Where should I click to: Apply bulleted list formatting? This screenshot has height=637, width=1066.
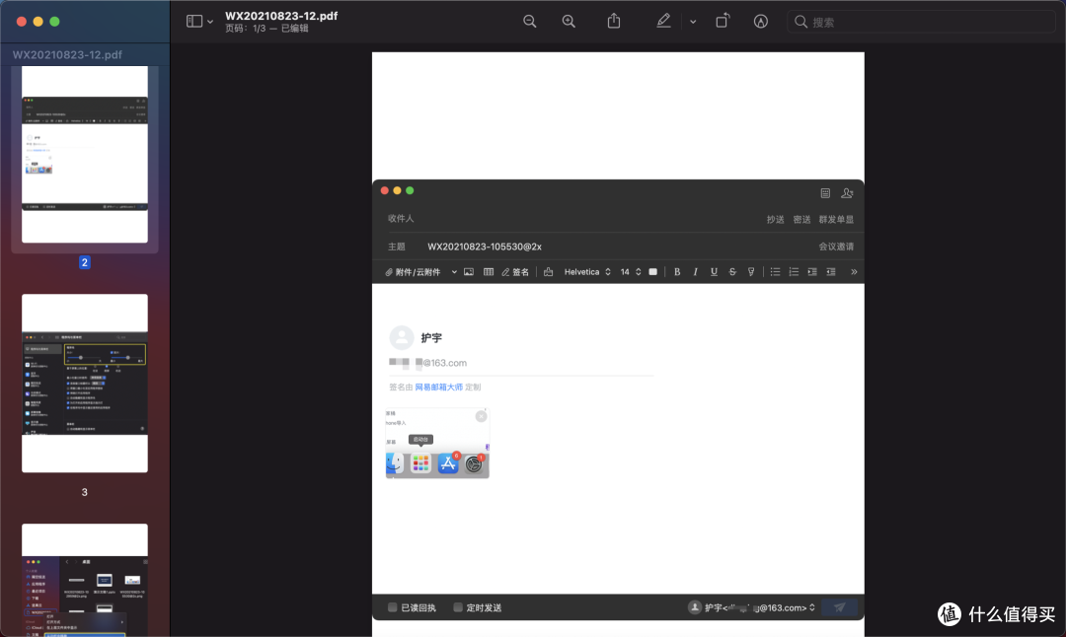point(776,271)
